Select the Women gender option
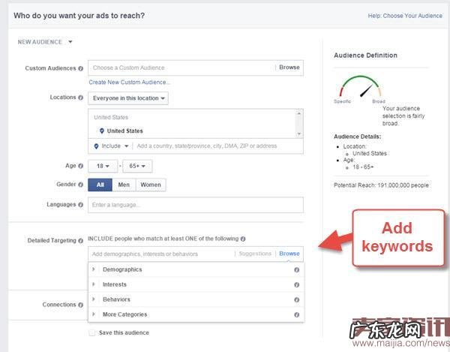The image size is (450, 352). 151,185
